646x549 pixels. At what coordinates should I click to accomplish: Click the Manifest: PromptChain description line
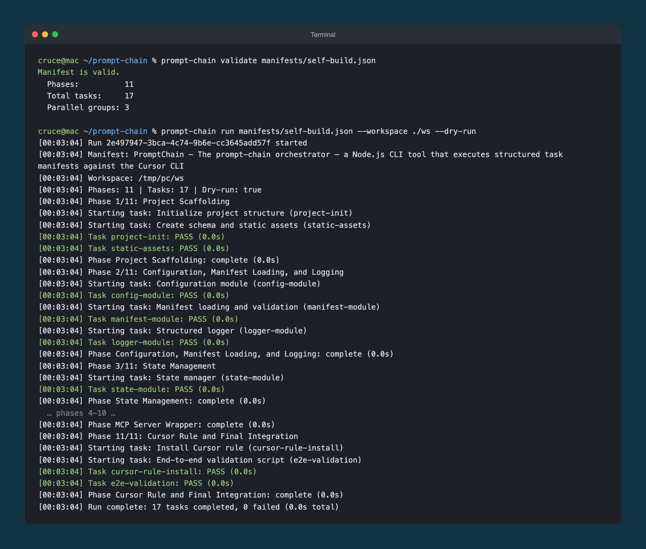click(300, 160)
